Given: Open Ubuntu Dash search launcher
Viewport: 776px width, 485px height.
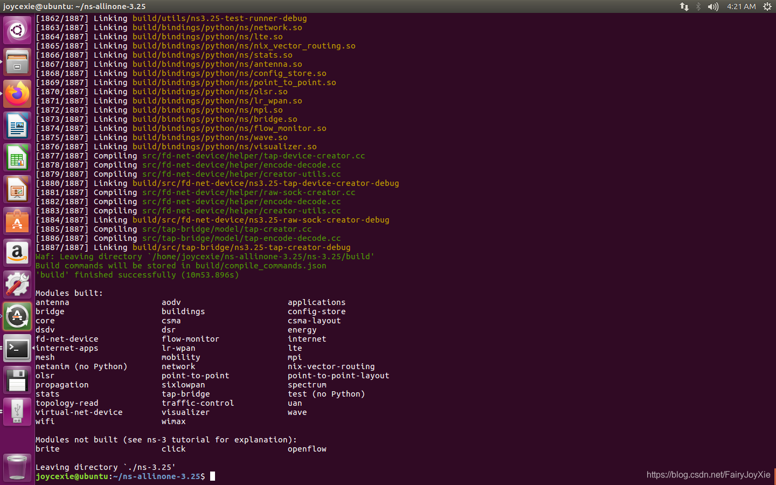Looking at the screenshot, I should click(x=17, y=30).
